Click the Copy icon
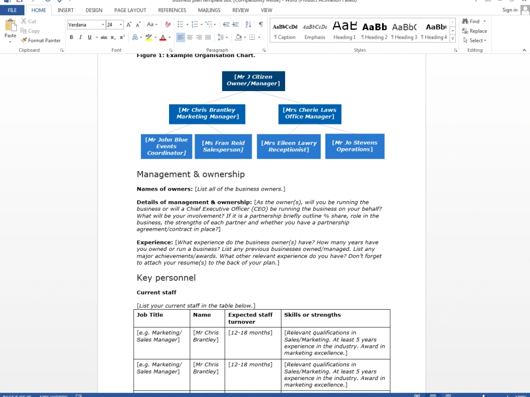 pyautogui.click(x=23, y=31)
